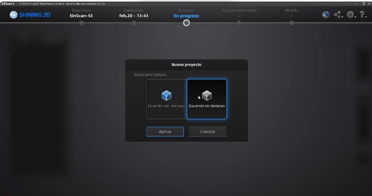372x196 pixels.
Task: Open the Calibración step feb.20 - 13:43
Action: tap(134, 13)
